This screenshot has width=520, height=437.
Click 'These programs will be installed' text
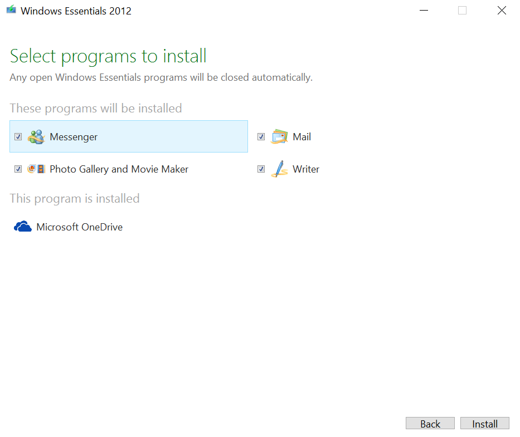pyautogui.click(x=96, y=109)
